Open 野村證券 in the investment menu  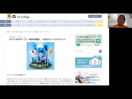pos(18,21)
